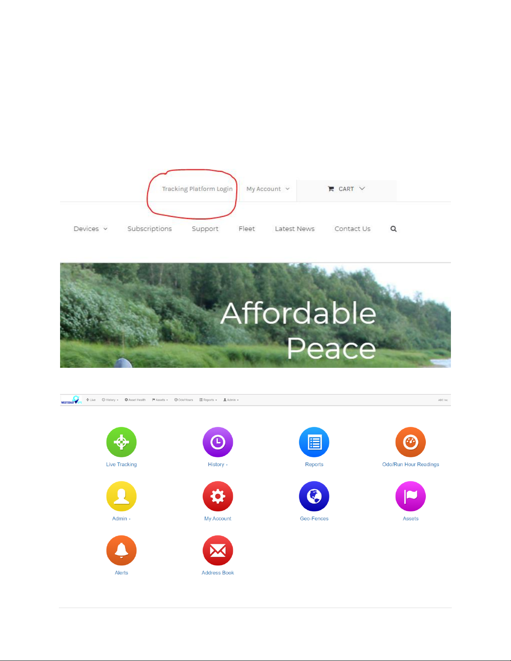The width and height of the screenshot is (511, 661).
Task: Open the Live Tracking green icon
Action: tap(121, 442)
